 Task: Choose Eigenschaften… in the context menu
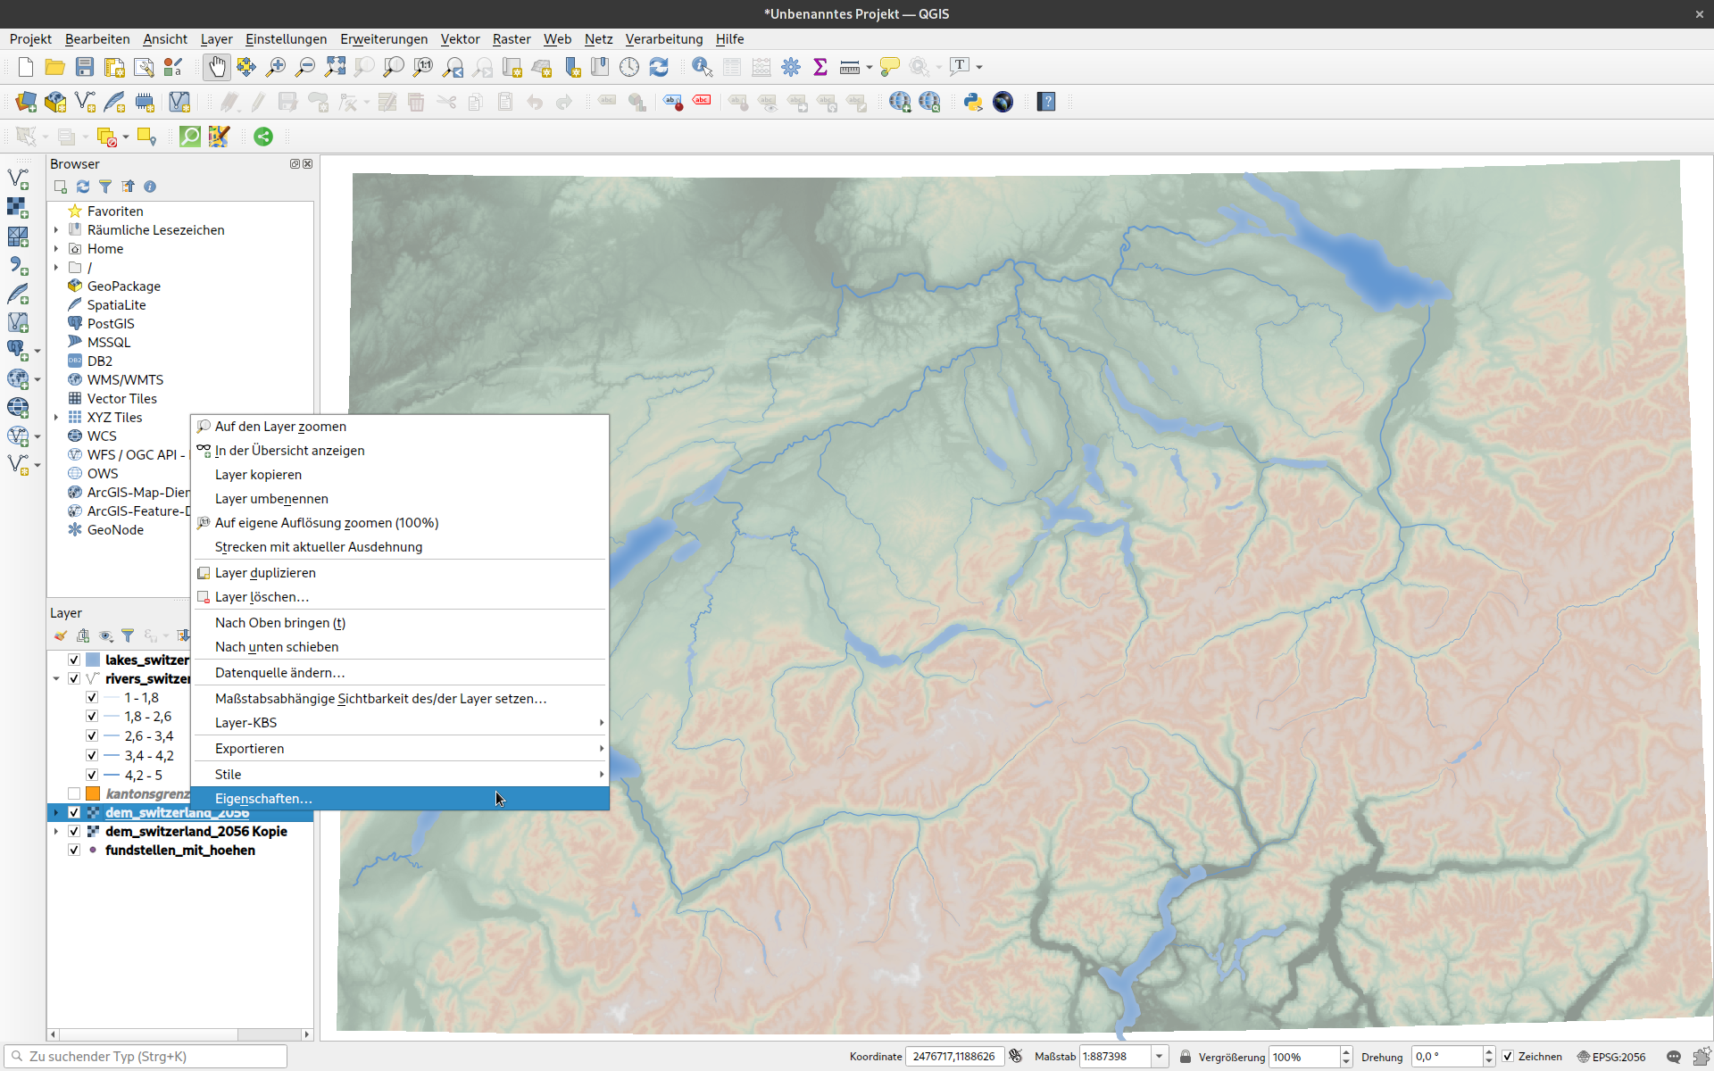point(264,799)
